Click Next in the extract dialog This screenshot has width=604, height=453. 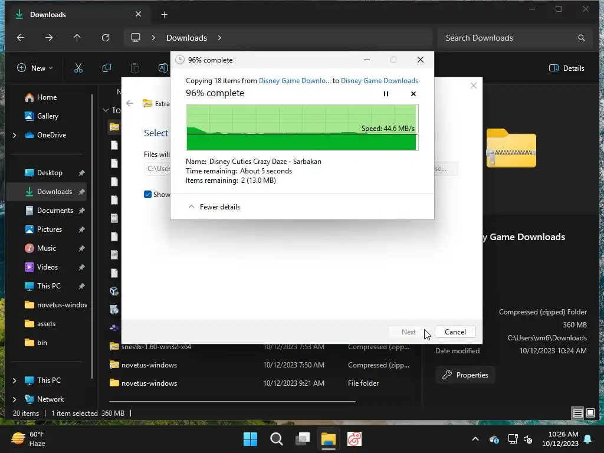pyautogui.click(x=408, y=331)
